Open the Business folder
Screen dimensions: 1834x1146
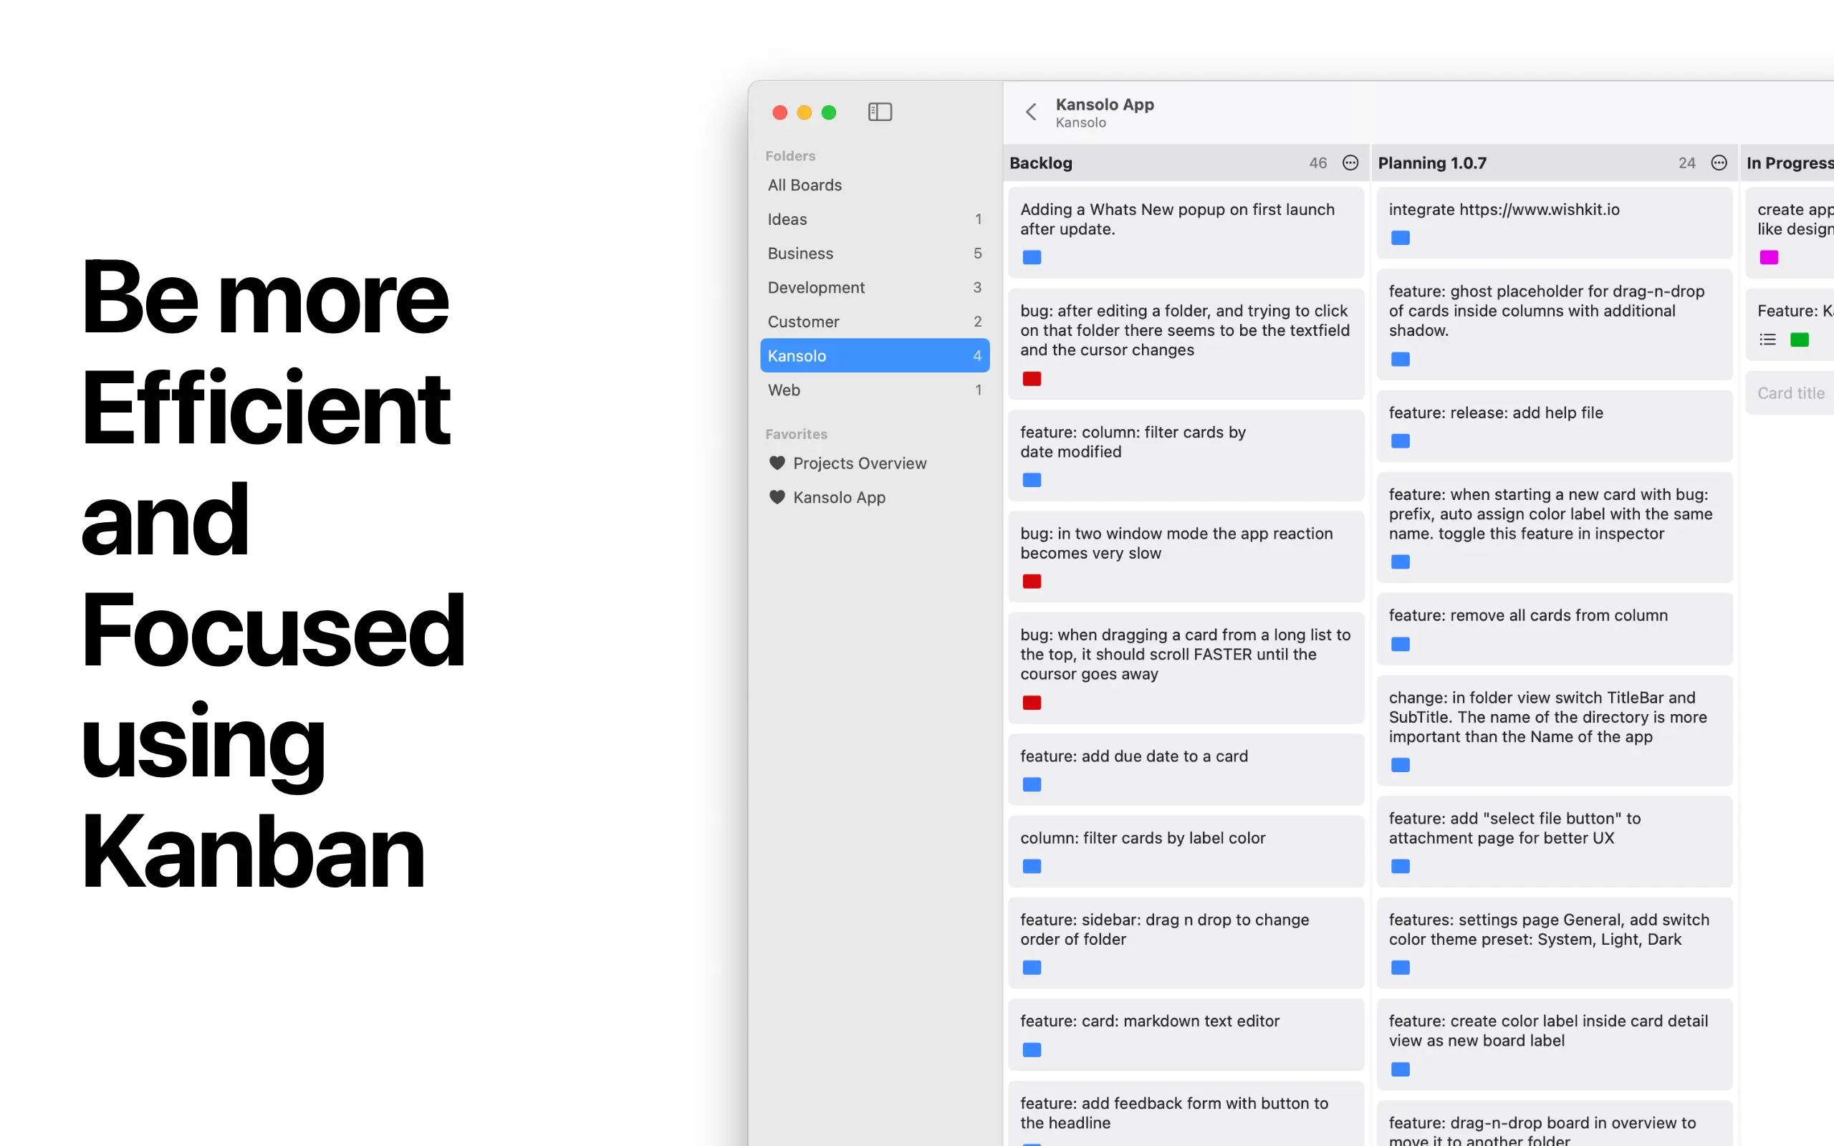800,253
